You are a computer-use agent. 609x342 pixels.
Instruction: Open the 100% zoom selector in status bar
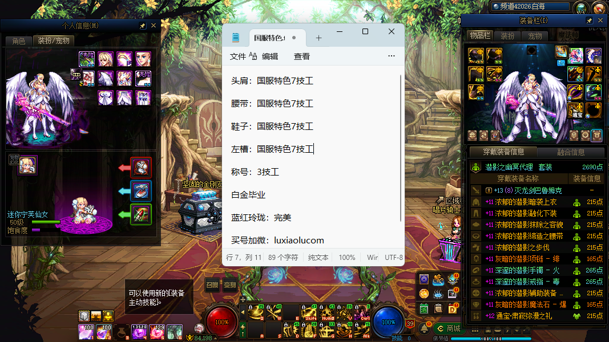[346, 257]
